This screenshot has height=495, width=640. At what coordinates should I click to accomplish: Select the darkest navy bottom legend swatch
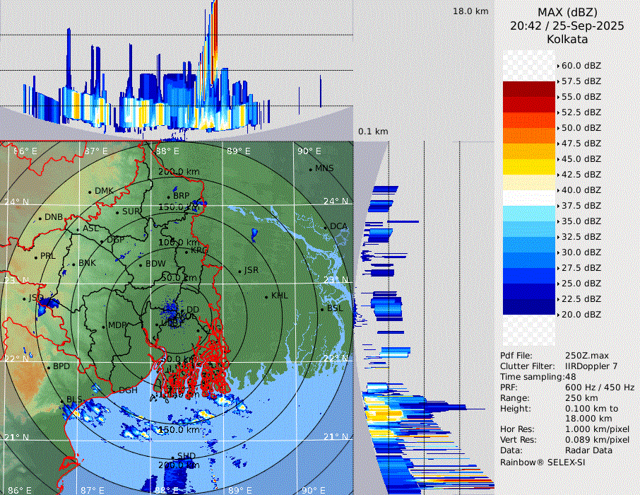(x=528, y=307)
